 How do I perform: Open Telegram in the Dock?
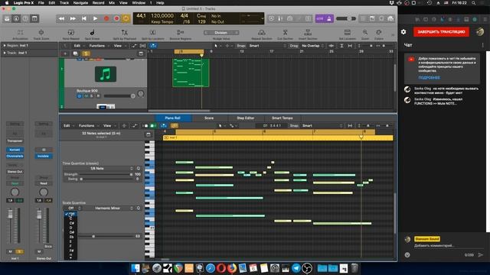click(296, 268)
